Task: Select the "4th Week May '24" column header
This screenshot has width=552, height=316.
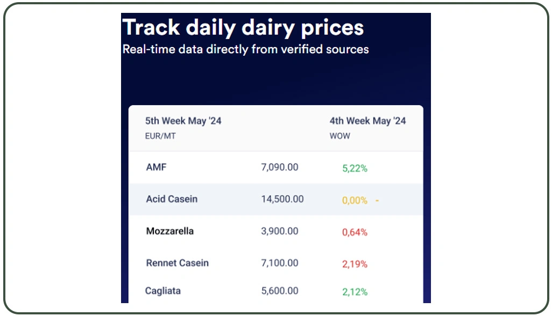Action: pos(367,121)
